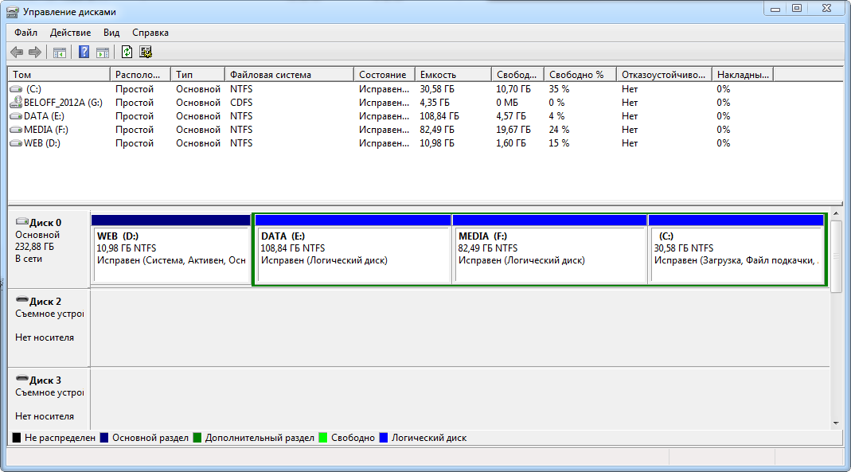Click the 19,67 ГБ free space cell
851x472 pixels.
coord(513,130)
